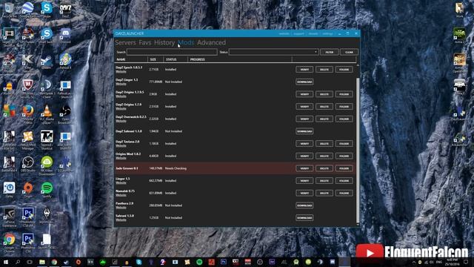Image resolution: width=474 pixels, height=267 pixels.
Task: Verify the Jade Groove 0.1 mod
Action: tap(304, 168)
